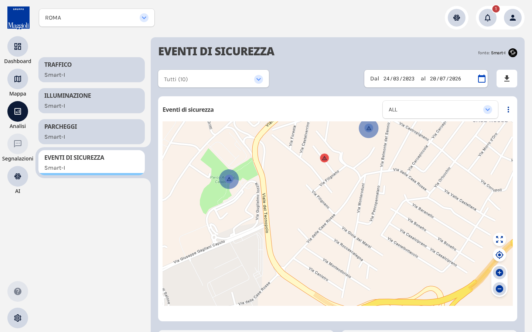Open the calendar date picker icon

(x=482, y=79)
